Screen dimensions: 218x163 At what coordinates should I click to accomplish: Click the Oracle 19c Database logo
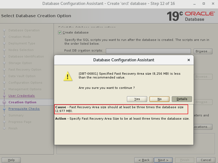(x=191, y=16)
